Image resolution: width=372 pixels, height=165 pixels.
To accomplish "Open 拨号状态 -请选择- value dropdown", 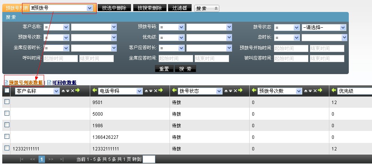I will (x=342, y=28).
